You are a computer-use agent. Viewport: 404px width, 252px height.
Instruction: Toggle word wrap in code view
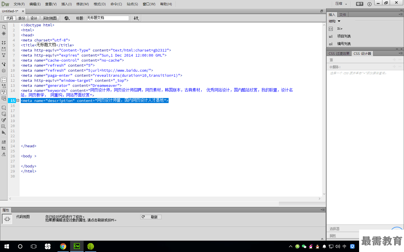(4, 92)
